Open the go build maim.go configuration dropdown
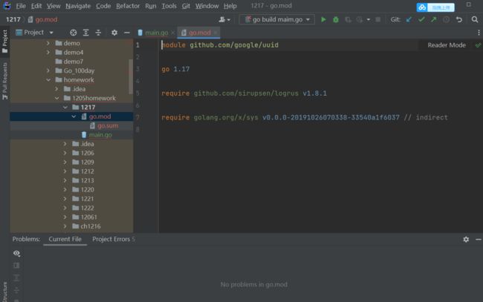The image size is (483, 302). pos(276,19)
